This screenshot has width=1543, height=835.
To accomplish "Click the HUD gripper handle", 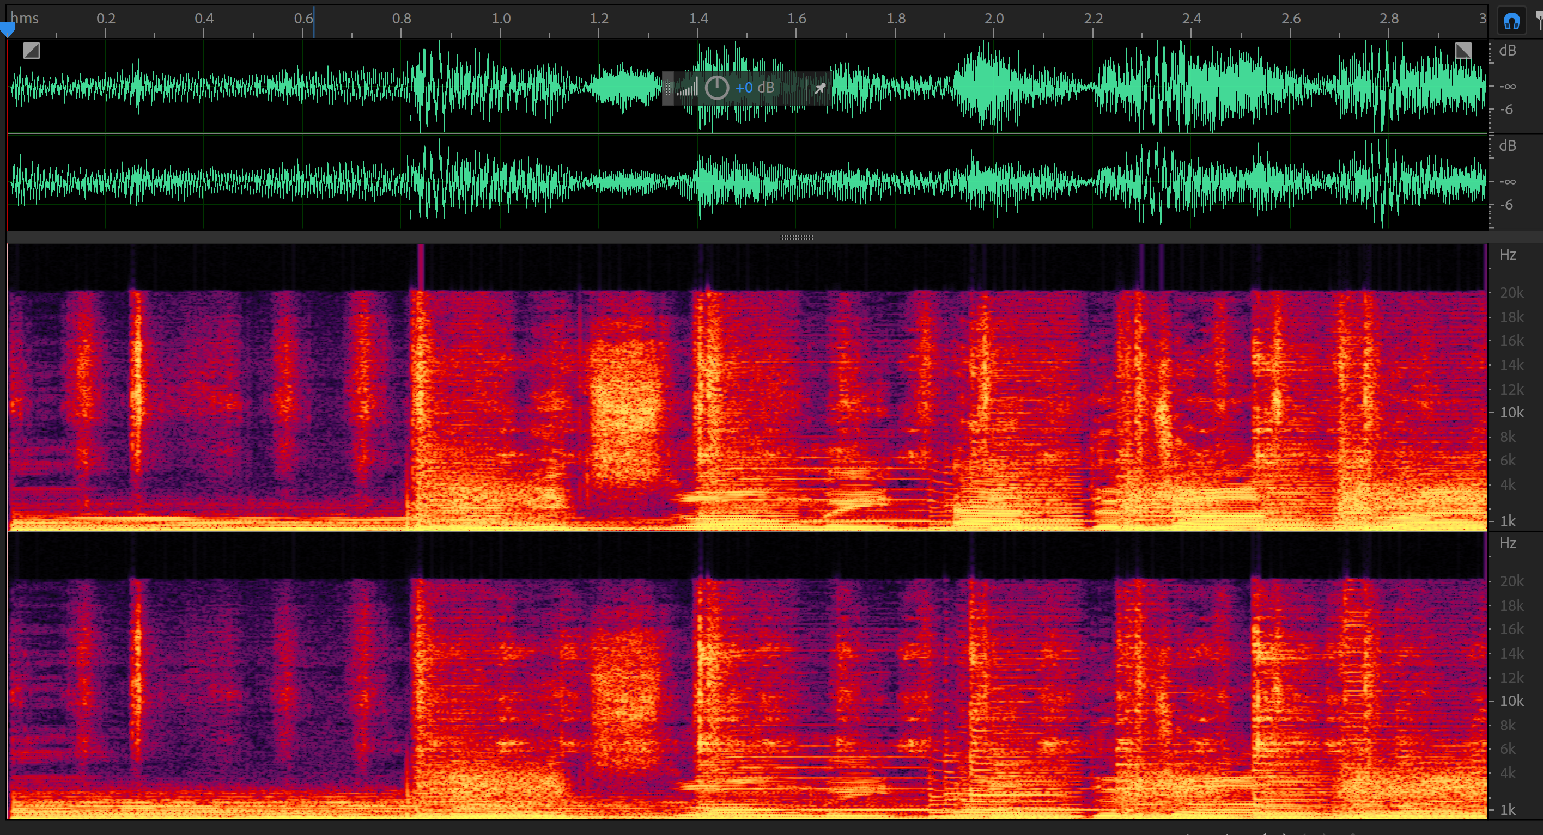I will [668, 88].
